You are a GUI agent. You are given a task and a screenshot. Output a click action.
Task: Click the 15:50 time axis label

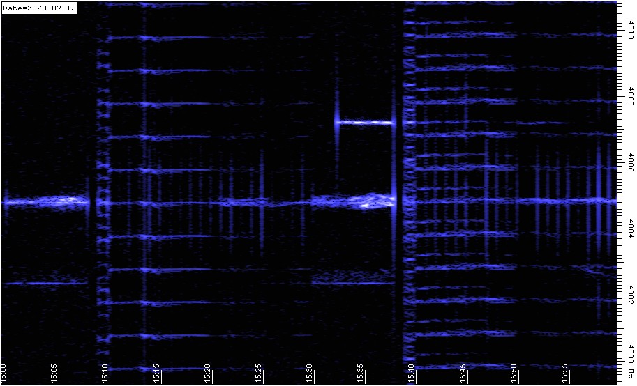point(514,372)
